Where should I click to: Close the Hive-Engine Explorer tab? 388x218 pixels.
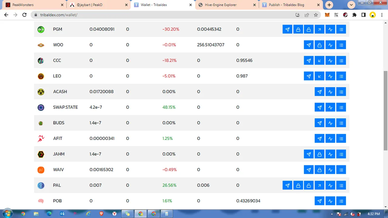255,5
